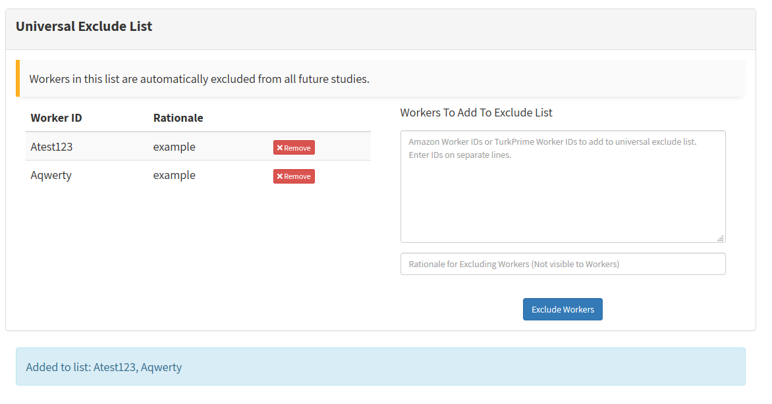772x404 pixels.
Task: Select the Rationale column header
Action: point(178,118)
